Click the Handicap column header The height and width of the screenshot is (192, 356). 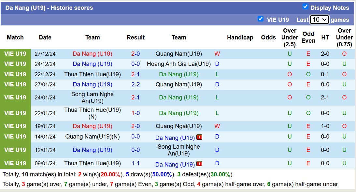click(x=240, y=37)
